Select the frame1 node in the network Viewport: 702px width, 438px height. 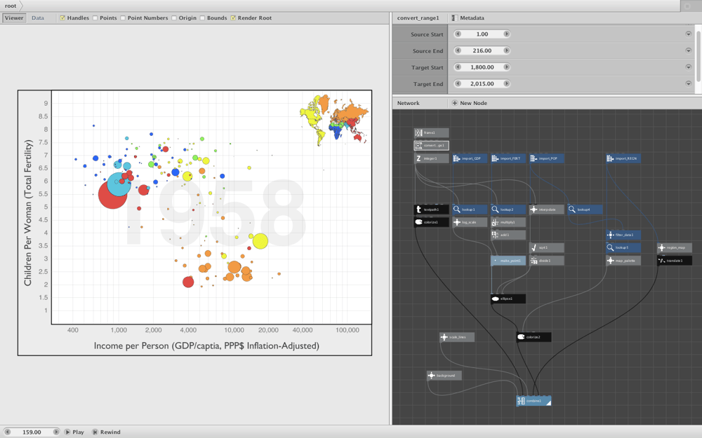[x=431, y=132]
